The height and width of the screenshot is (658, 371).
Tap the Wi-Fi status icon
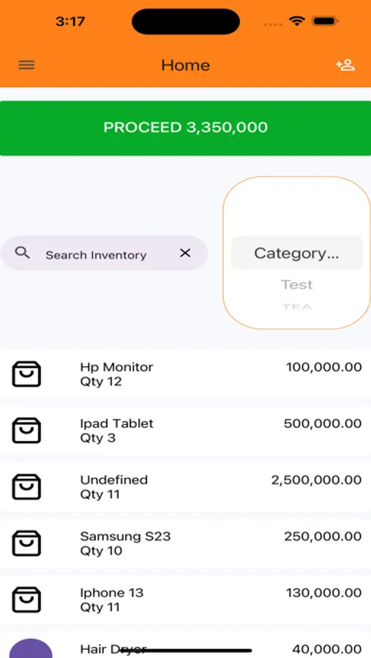pos(297,21)
